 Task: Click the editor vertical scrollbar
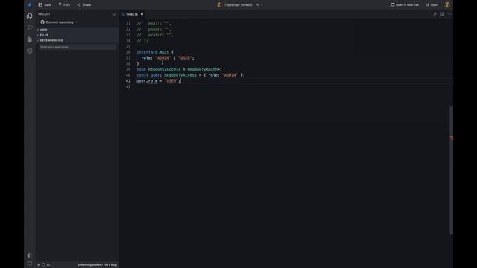(451, 170)
